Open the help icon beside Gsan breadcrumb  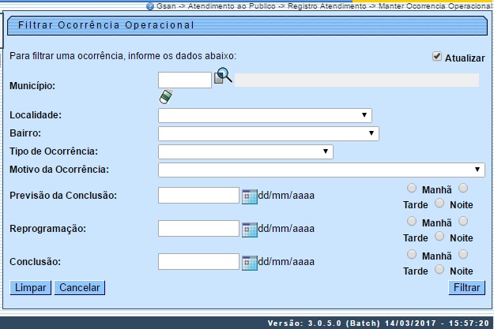tap(150, 6)
